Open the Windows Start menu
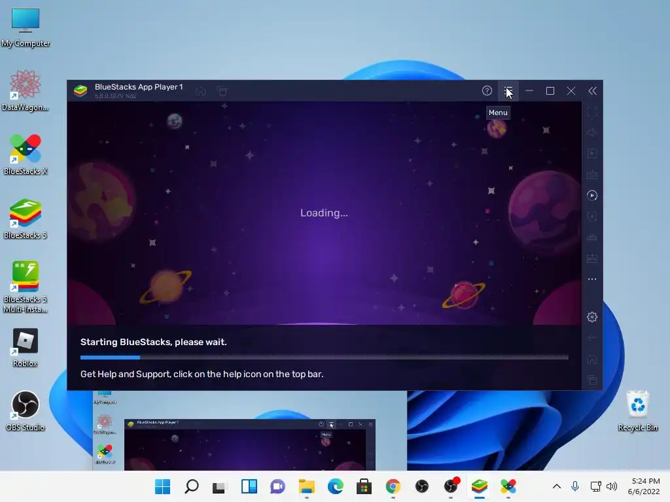 click(x=162, y=486)
